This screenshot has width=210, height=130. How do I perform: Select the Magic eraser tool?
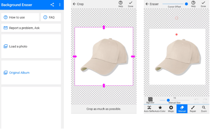click(171, 109)
